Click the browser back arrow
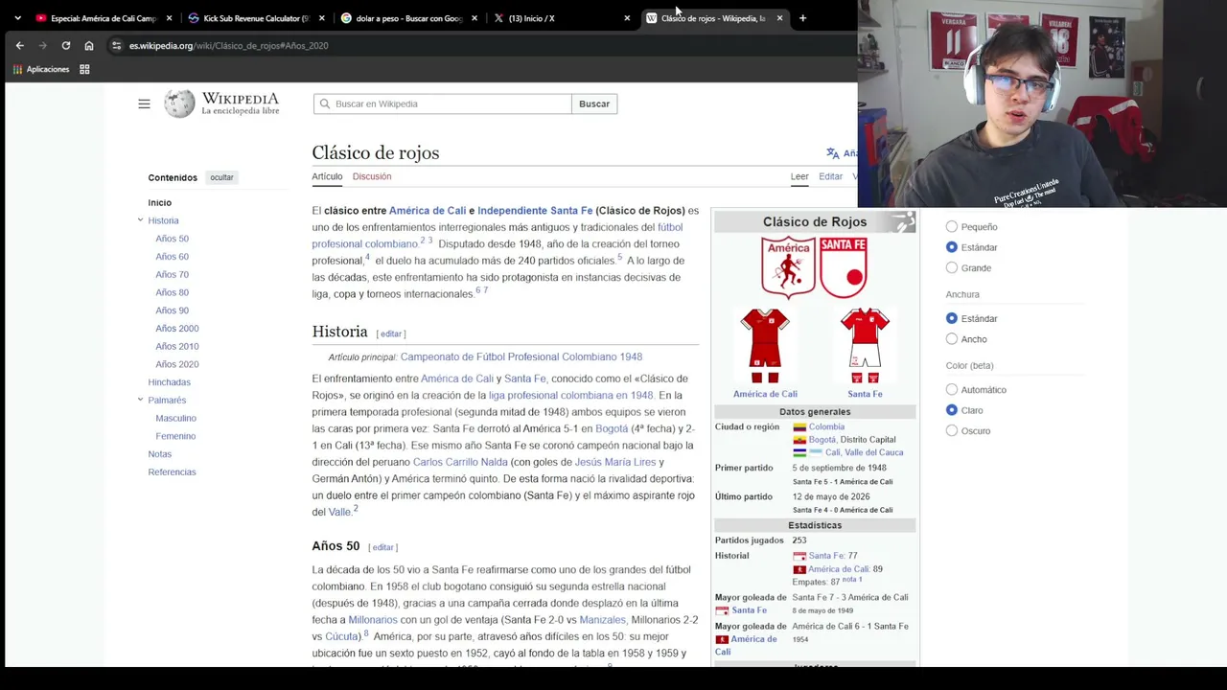This screenshot has width=1227, height=690. (x=19, y=45)
